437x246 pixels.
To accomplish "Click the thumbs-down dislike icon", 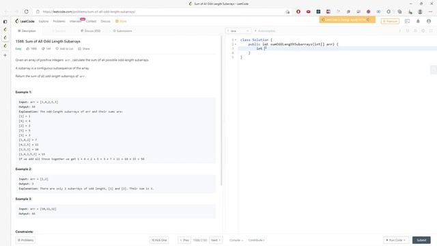I will coord(43,49).
